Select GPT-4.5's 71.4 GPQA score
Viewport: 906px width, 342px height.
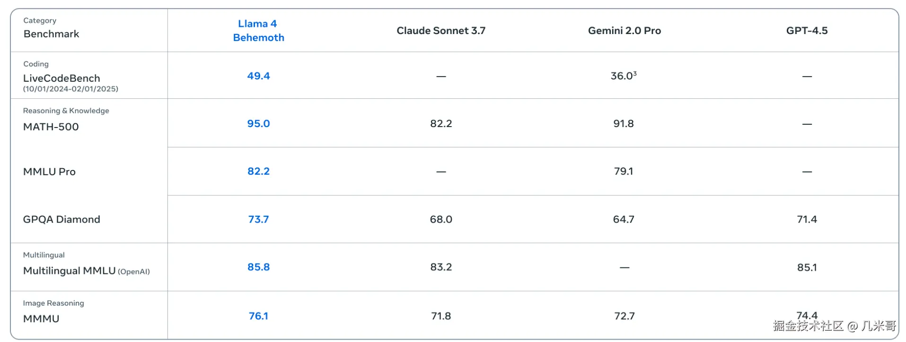pyautogui.click(x=807, y=220)
